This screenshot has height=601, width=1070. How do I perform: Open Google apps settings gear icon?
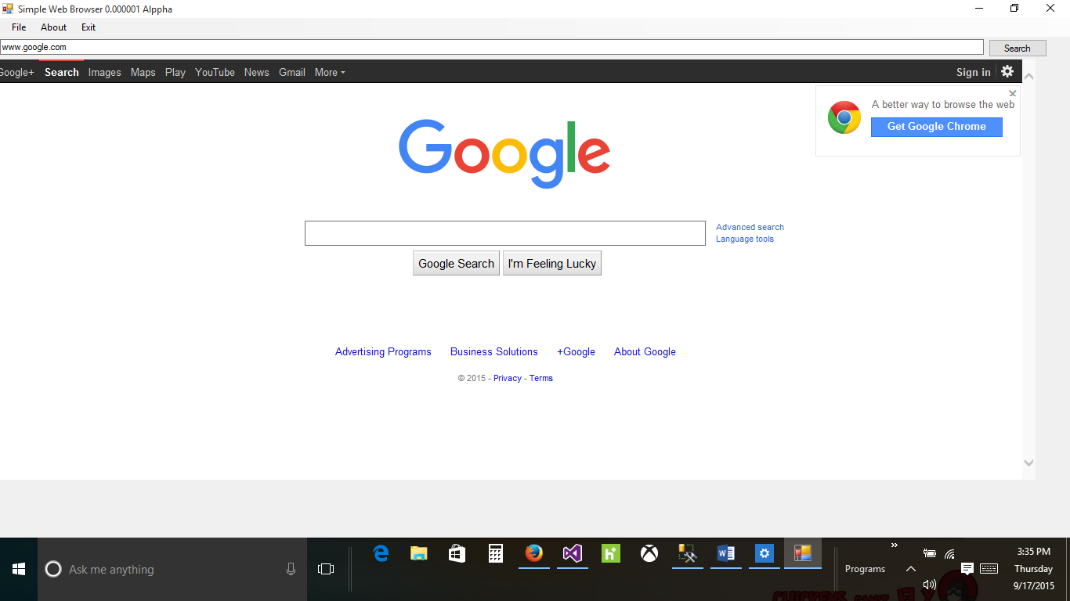[1007, 71]
